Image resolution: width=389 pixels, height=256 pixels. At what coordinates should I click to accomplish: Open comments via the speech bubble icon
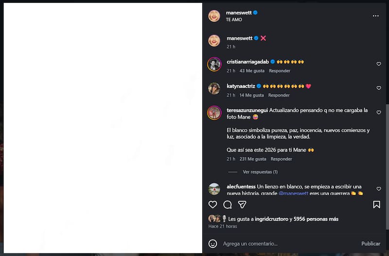pos(228,205)
